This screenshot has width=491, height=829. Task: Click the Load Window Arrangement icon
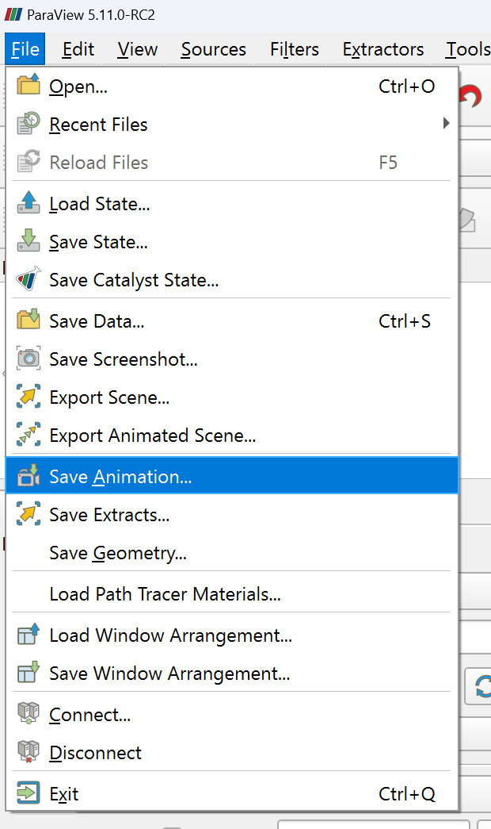(29, 635)
